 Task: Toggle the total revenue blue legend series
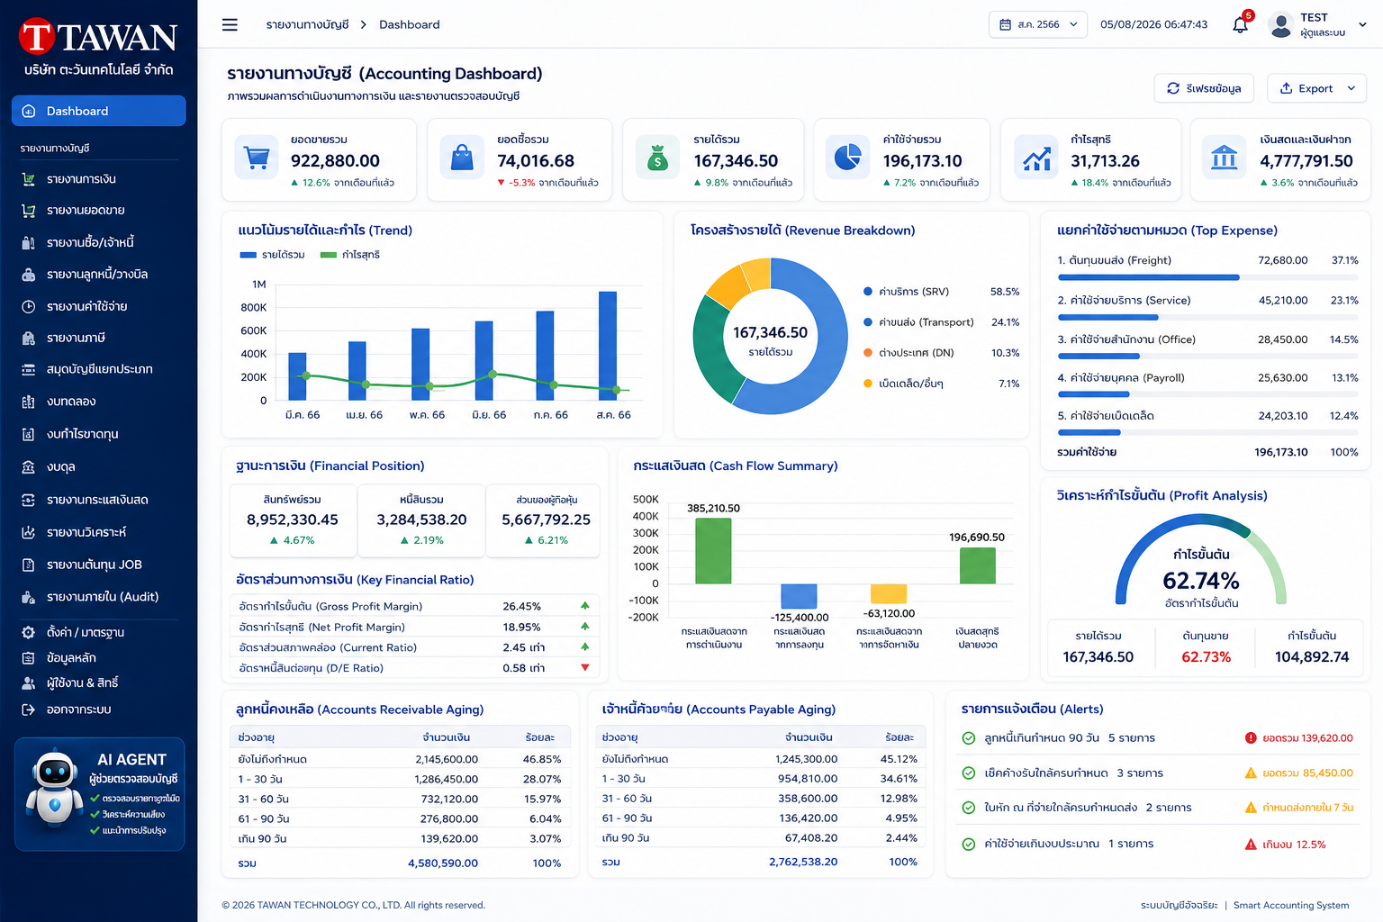click(x=272, y=255)
